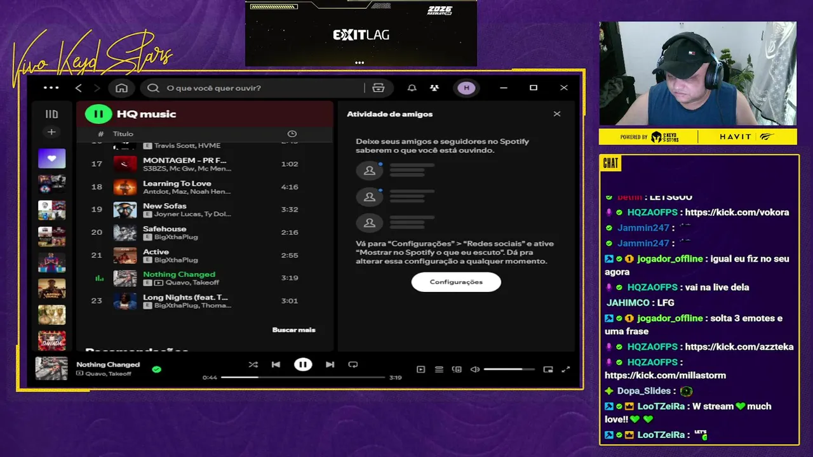Select track 'Long Nights (feat. T...'
The width and height of the screenshot is (813, 457).
tap(205, 301)
